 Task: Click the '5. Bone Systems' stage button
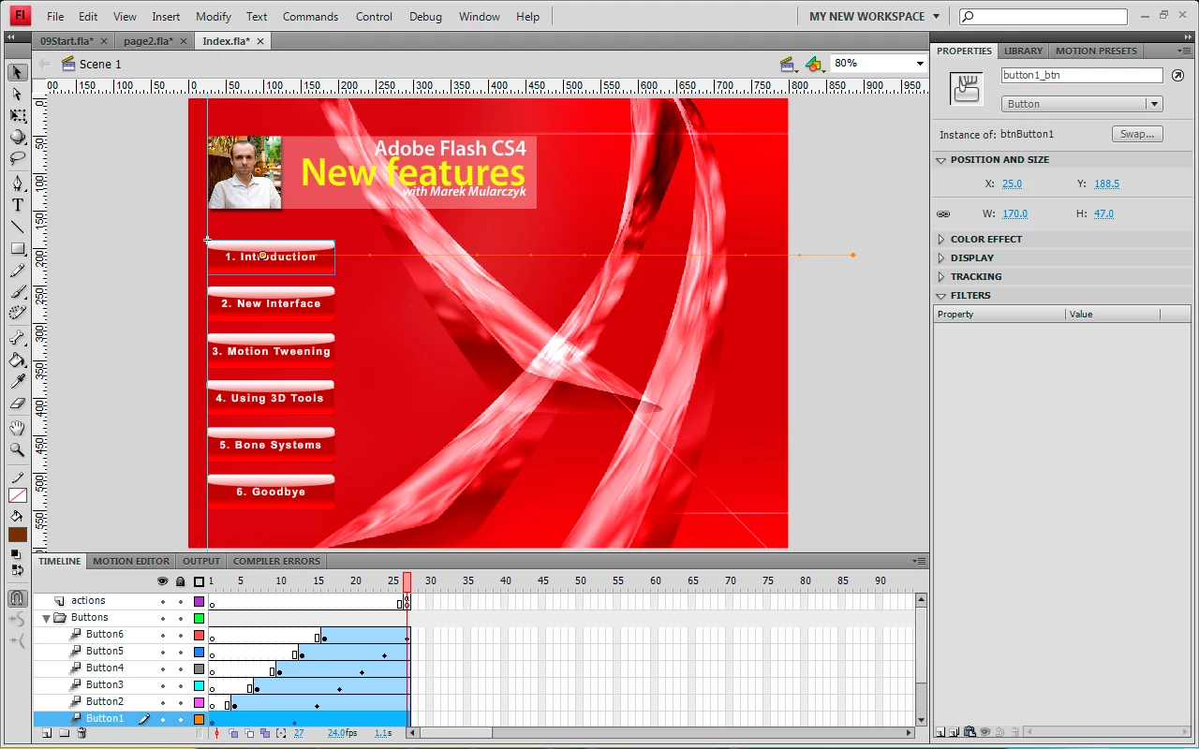coord(271,445)
